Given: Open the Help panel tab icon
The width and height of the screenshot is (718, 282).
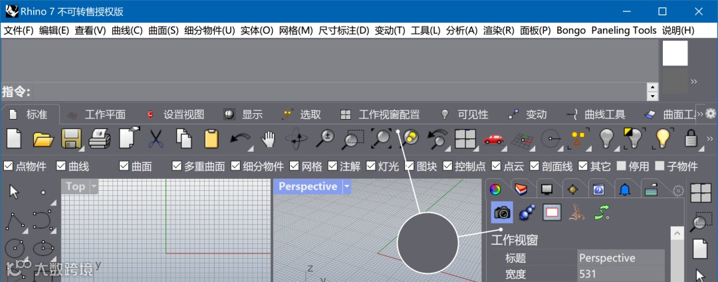Looking at the screenshot, I should point(598,189).
